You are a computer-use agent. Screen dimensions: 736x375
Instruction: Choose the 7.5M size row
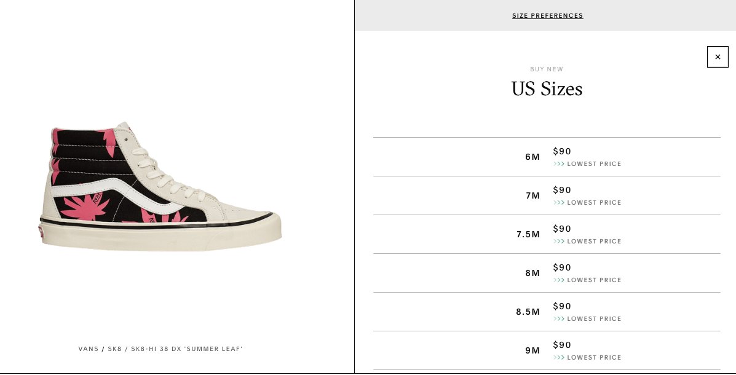pyautogui.click(x=547, y=234)
